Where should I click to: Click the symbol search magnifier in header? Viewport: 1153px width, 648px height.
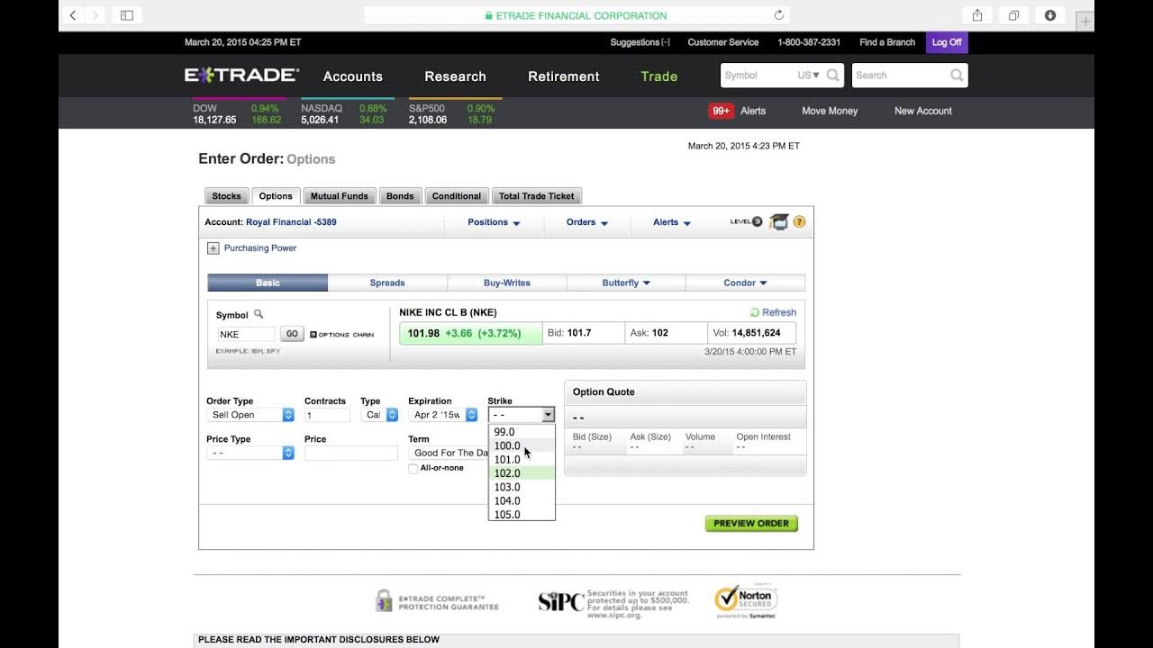click(833, 76)
